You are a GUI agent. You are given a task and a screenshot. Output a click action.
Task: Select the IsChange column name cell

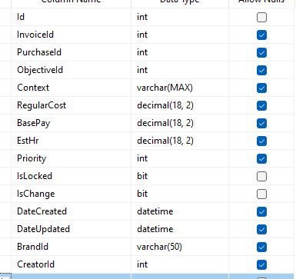[x=71, y=194]
